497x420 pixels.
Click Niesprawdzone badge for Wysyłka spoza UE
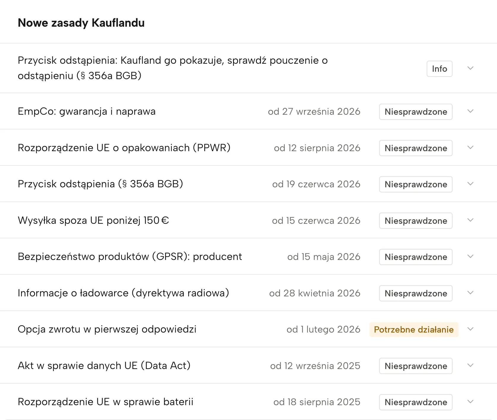(x=416, y=221)
